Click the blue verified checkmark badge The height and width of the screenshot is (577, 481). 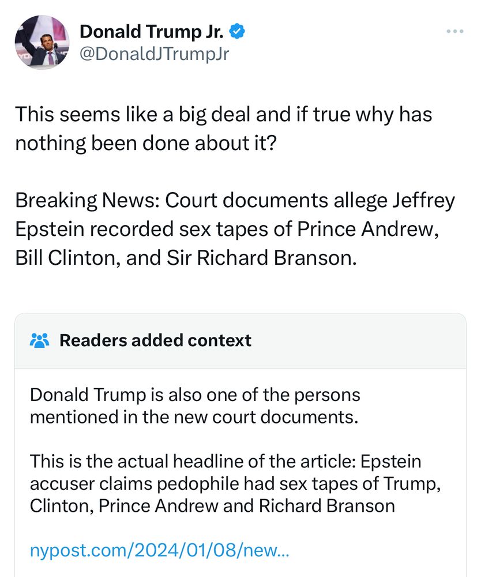pos(238,31)
